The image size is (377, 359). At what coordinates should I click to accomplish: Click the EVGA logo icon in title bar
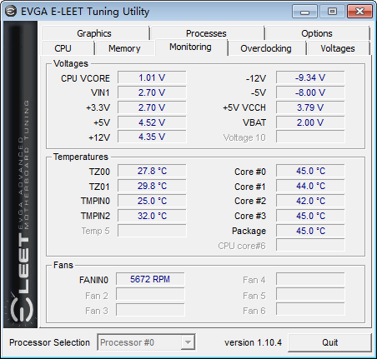point(11,12)
